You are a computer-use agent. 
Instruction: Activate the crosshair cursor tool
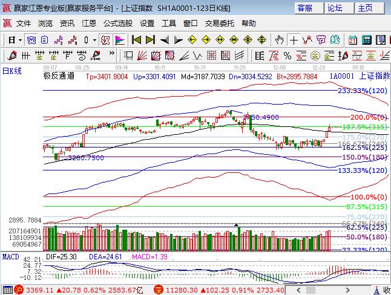294,40
